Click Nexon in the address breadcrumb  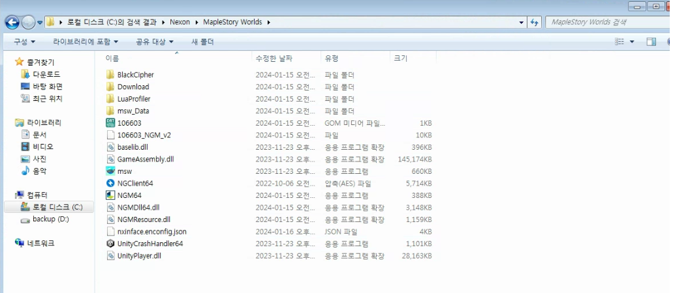pyautogui.click(x=180, y=22)
